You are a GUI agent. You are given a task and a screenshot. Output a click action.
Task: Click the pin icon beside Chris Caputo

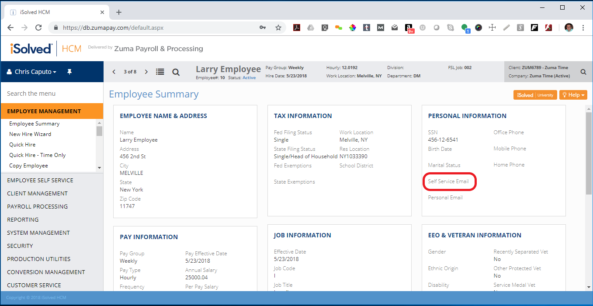[x=69, y=72]
